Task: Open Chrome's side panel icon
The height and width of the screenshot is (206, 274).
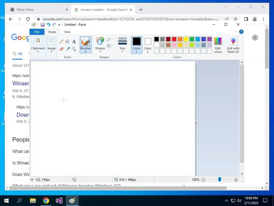Action: click(246, 19)
